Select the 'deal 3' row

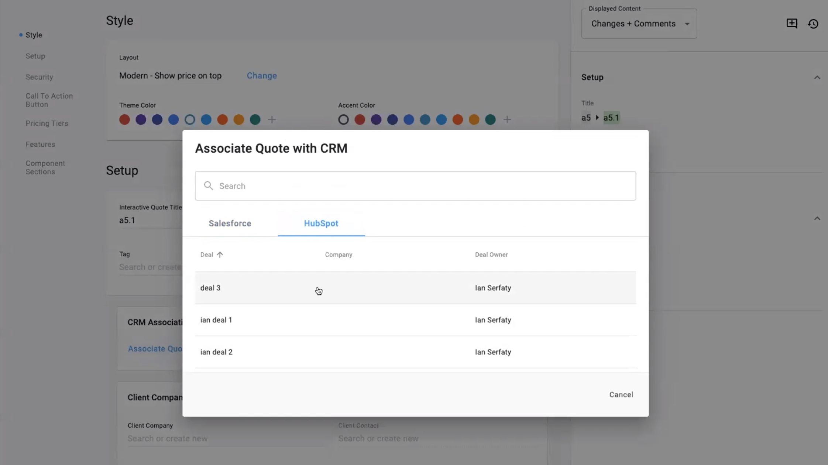coord(415,288)
